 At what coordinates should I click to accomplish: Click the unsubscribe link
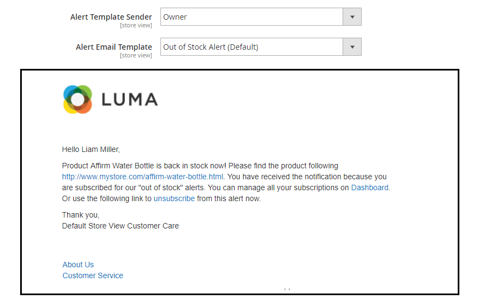pyautogui.click(x=174, y=198)
